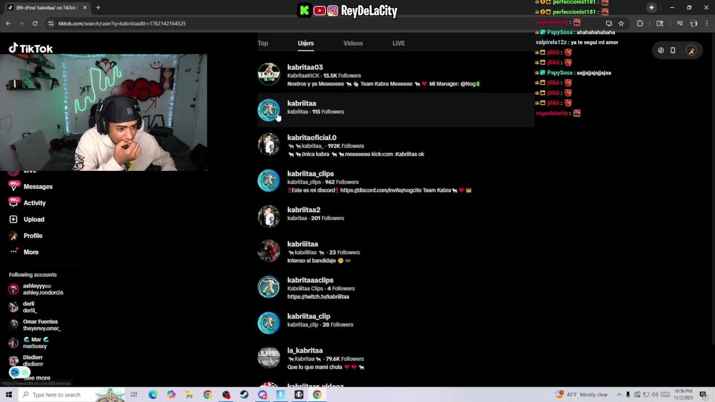The image size is (715, 402).
Task: Click the phone icon in floating pill
Action: tap(673, 50)
